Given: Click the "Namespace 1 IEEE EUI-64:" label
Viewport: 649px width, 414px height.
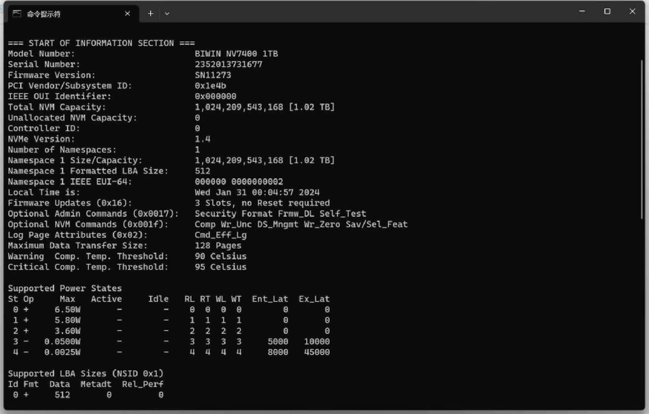Looking at the screenshot, I should [70, 181].
